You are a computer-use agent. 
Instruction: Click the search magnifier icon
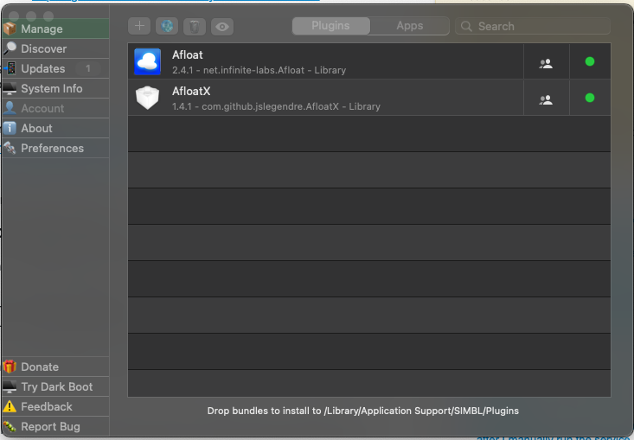coord(466,26)
